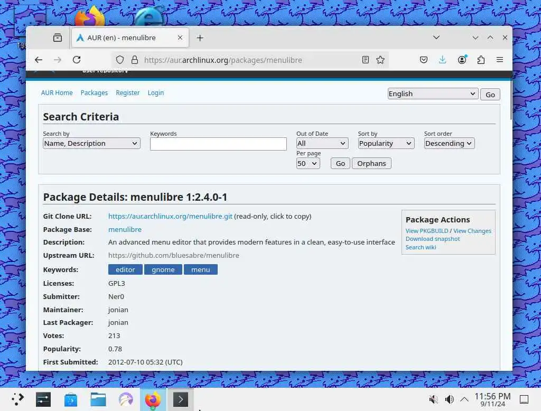This screenshot has height=411, width=541.
Task: Open Firefox hamburger application menu
Action: point(500,60)
